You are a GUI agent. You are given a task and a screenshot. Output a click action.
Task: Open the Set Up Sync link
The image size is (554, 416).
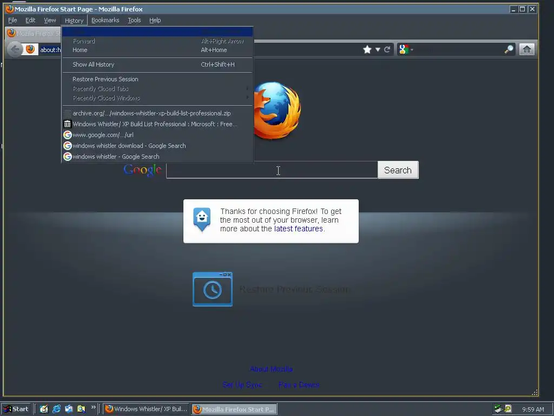coord(242,385)
